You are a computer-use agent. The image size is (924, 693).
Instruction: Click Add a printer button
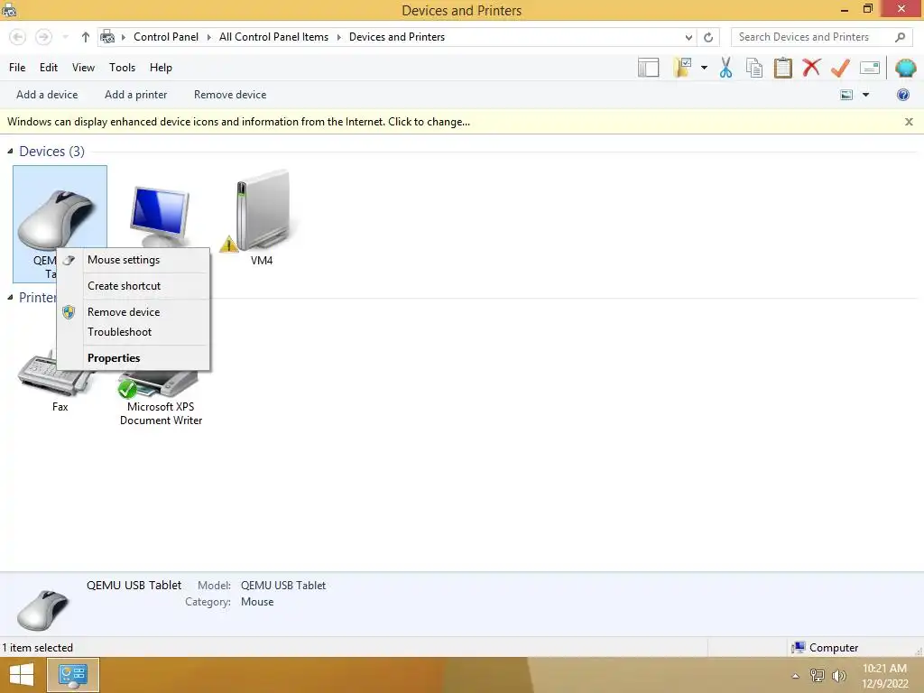point(135,95)
